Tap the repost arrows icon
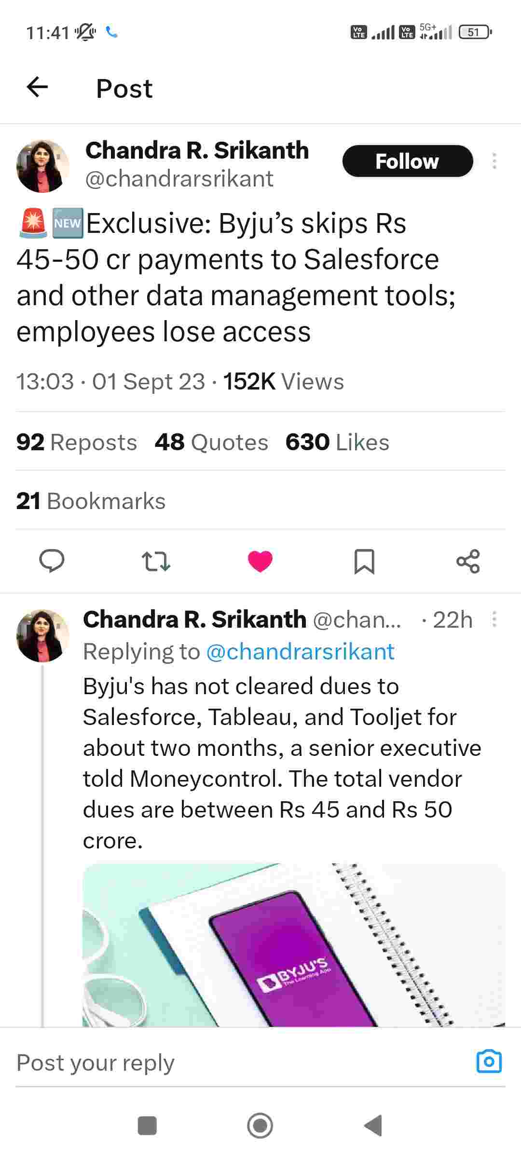 156,562
